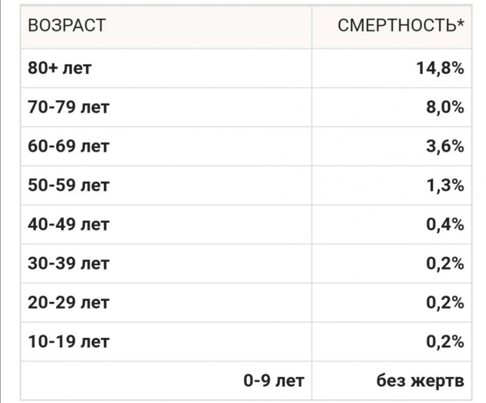The image size is (486, 403).
Task: Select the 20-29 лет row label
Action: [x=69, y=303]
